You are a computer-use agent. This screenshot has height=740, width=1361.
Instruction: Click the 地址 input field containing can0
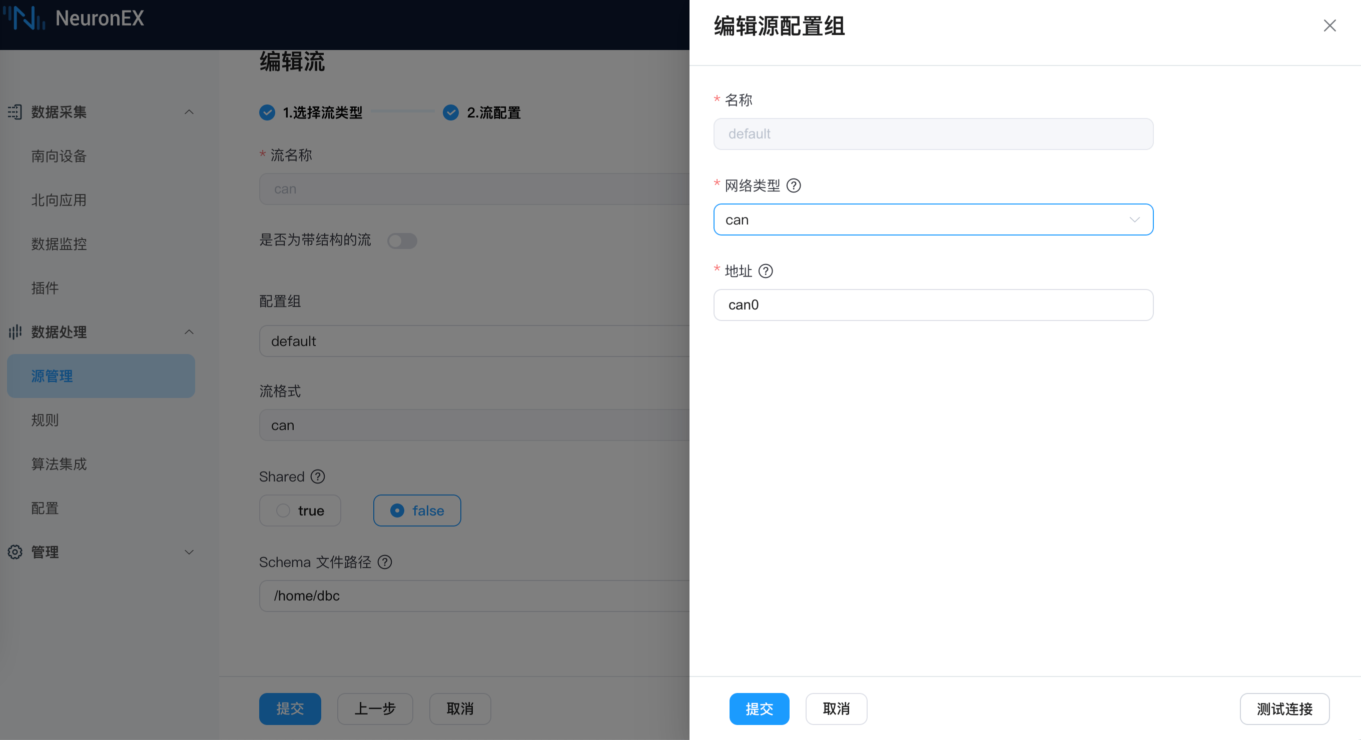(x=933, y=305)
